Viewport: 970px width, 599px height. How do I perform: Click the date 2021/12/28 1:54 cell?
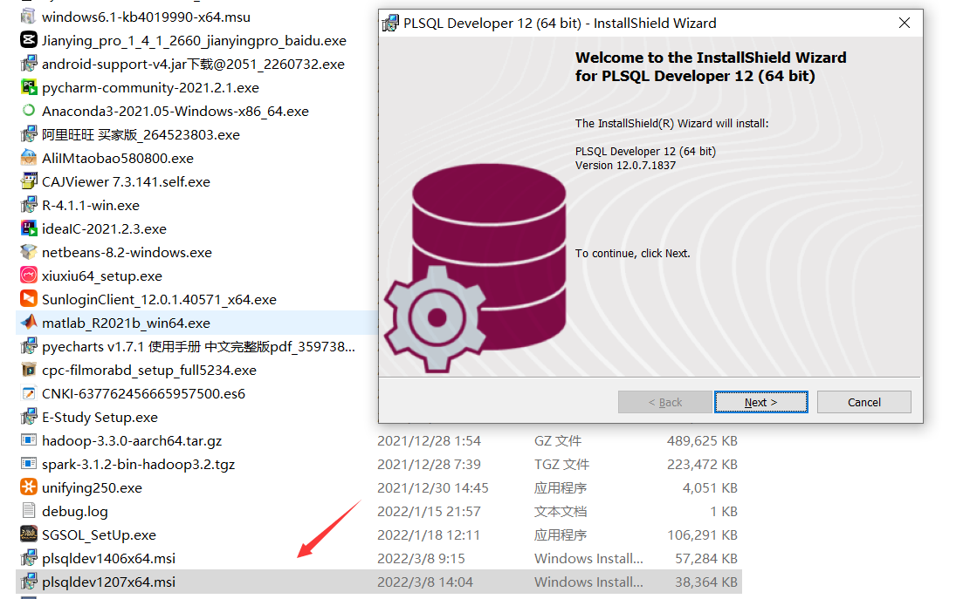429,440
